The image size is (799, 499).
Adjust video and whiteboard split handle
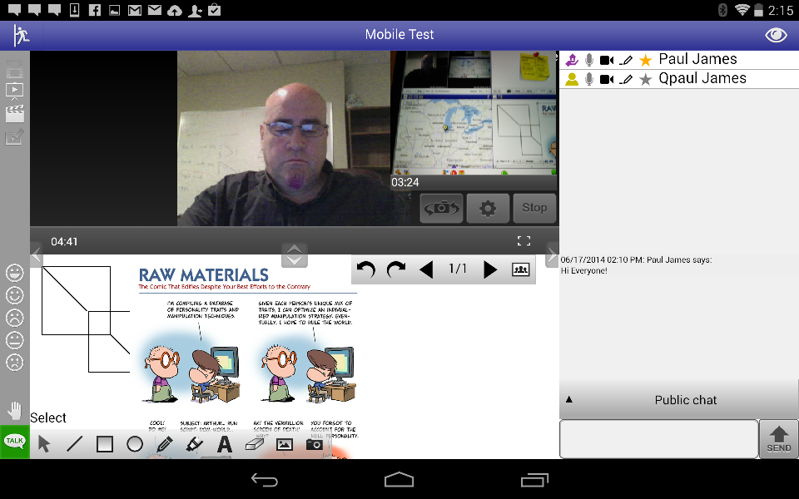tap(295, 255)
